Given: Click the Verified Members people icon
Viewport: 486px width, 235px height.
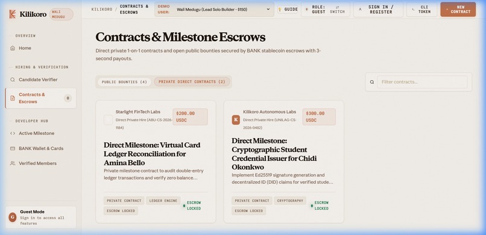Looking at the screenshot, I should (13, 163).
